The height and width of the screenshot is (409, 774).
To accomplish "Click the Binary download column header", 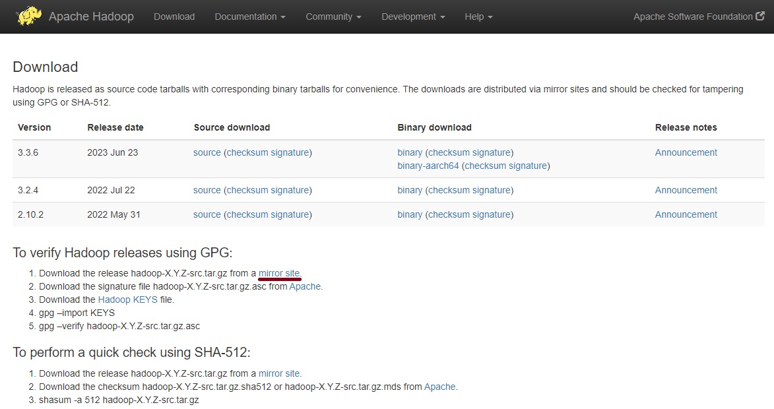I will click(x=434, y=127).
